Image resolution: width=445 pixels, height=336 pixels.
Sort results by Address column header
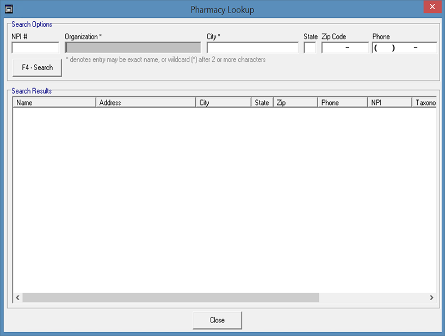(146, 103)
